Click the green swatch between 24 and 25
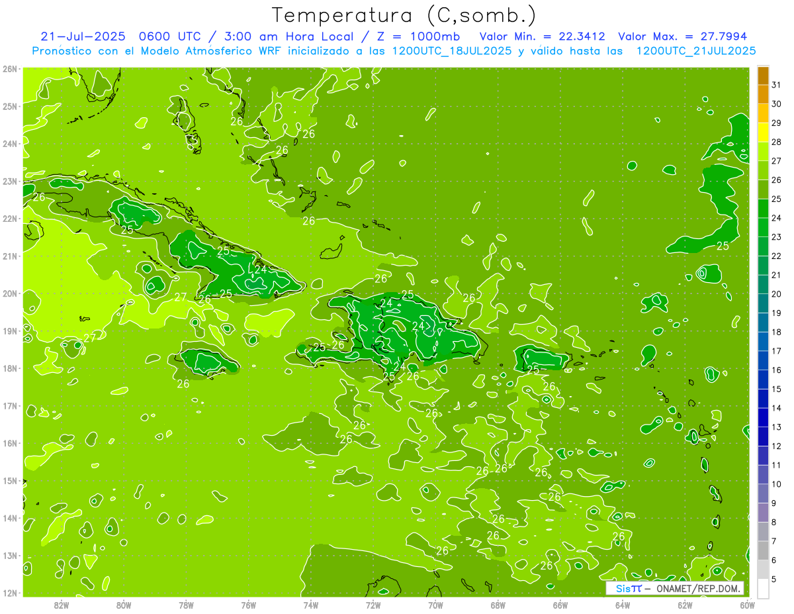Viewport: 794px width, 614px height. (x=763, y=208)
